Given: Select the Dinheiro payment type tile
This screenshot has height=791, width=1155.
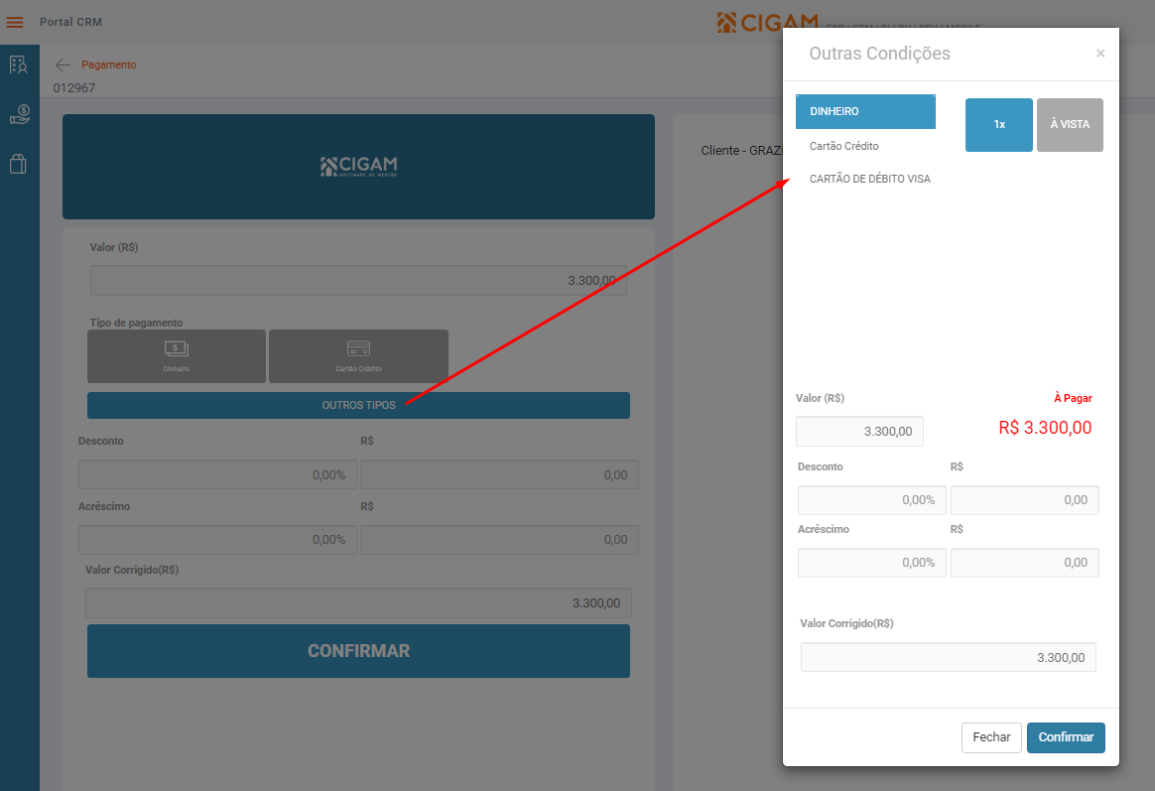Looking at the screenshot, I should (x=177, y=356).
